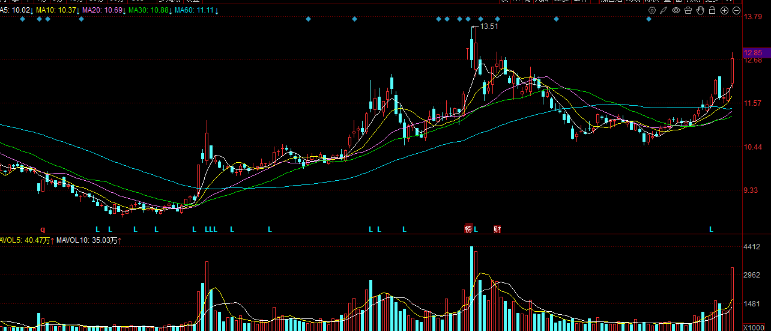Click the L marker right after 榜
The width and height of the screenshot is (771, 331).
click(476, 229)
